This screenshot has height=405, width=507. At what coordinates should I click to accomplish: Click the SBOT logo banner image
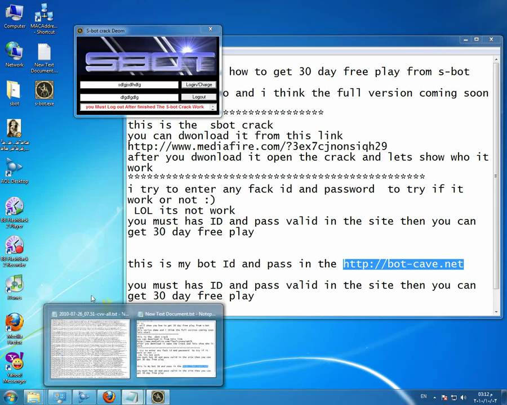point(148,57)
